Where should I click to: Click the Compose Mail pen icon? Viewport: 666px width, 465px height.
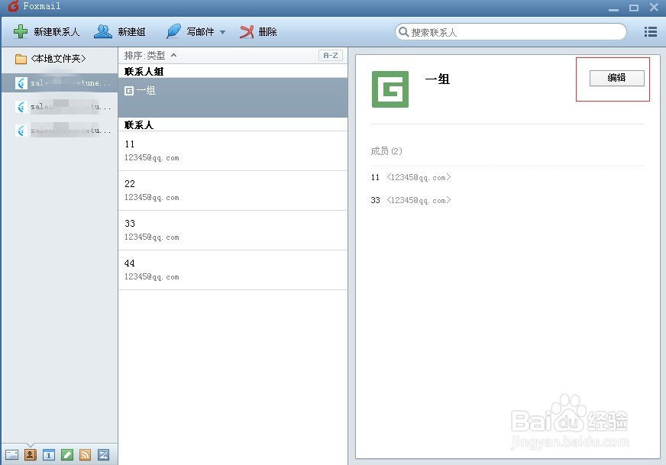173,31
